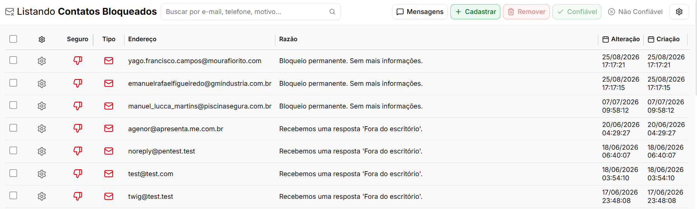Sort by the Endereço column header
Screen dimensions: 697x209
tap(142, 39)
